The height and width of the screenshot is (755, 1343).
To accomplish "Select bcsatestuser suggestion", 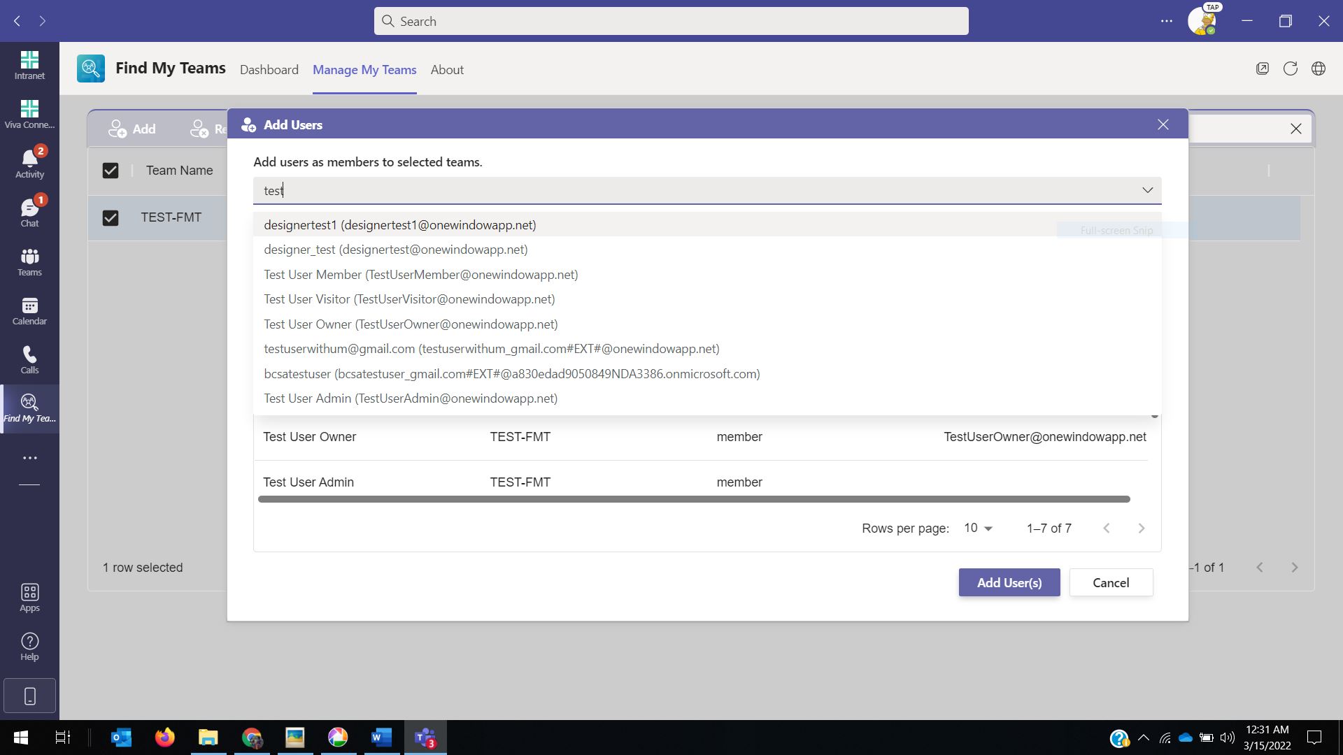I will click(x=707, y=374).
